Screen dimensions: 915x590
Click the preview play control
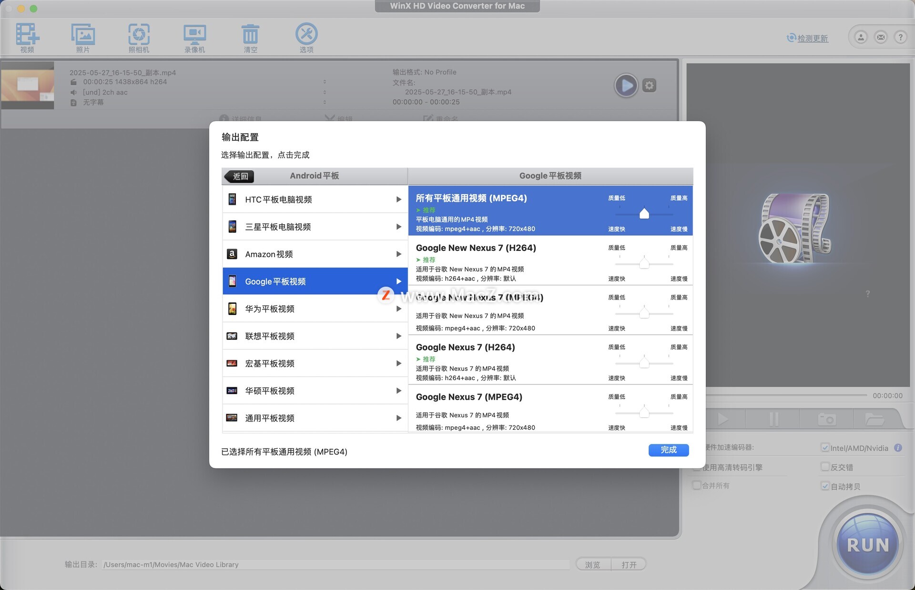pyautogui.click(x=723, y=419)
